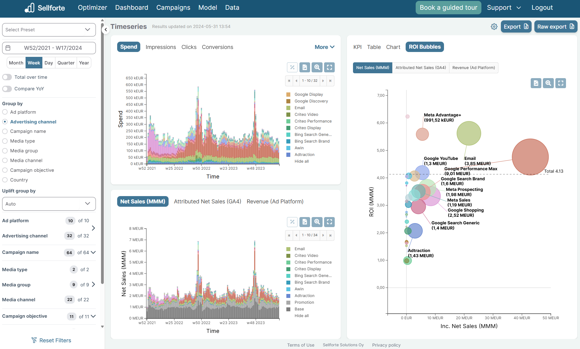Expand the Campaign objective filter chevron
The image size is (580, 349).
pos(93,316)
